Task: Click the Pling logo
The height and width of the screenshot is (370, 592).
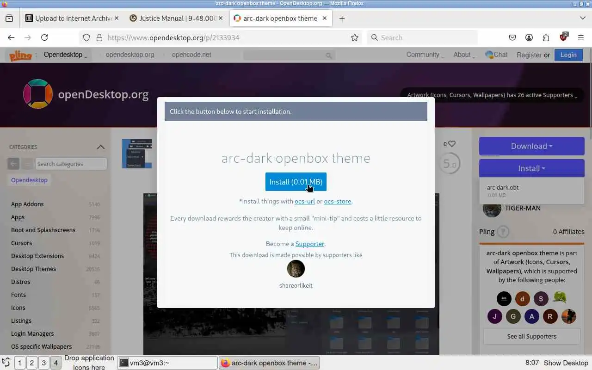Action: click(x=21, y=55)
